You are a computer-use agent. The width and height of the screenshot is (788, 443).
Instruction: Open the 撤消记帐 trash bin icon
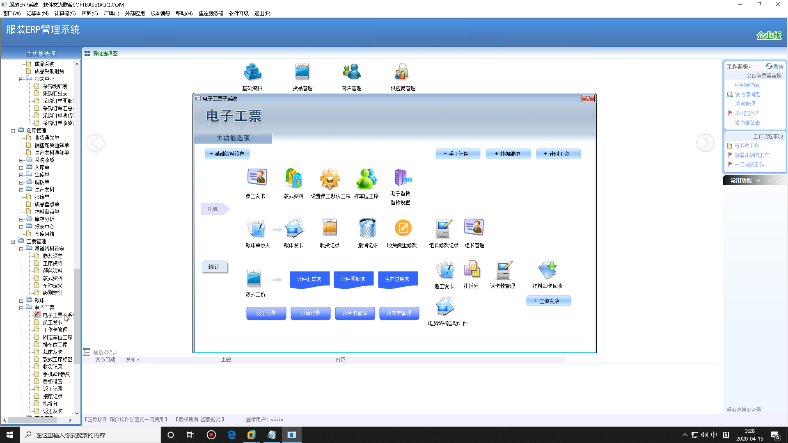point(367,228)
